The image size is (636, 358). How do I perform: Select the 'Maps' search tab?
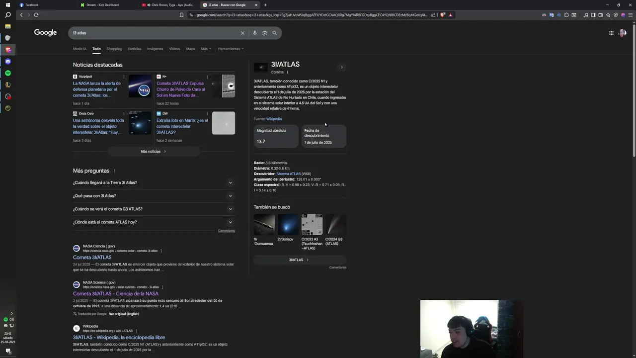pos(190,49)
